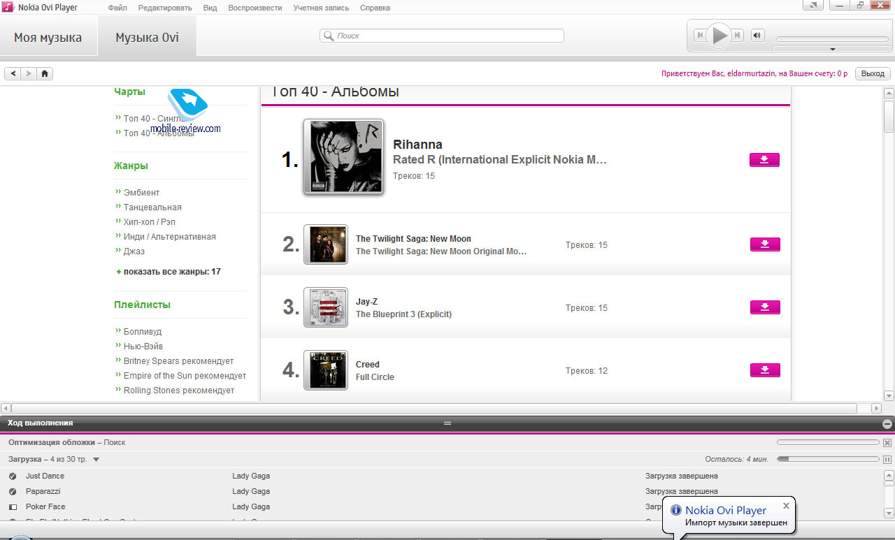Open the Ovi store home page icon
This screenshot has height=540, width=895.
45,73
